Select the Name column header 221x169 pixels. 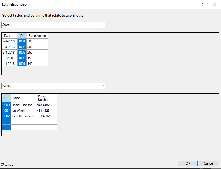24,98
